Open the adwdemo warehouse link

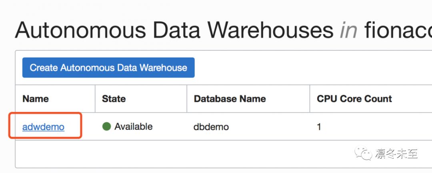[43, 127]
